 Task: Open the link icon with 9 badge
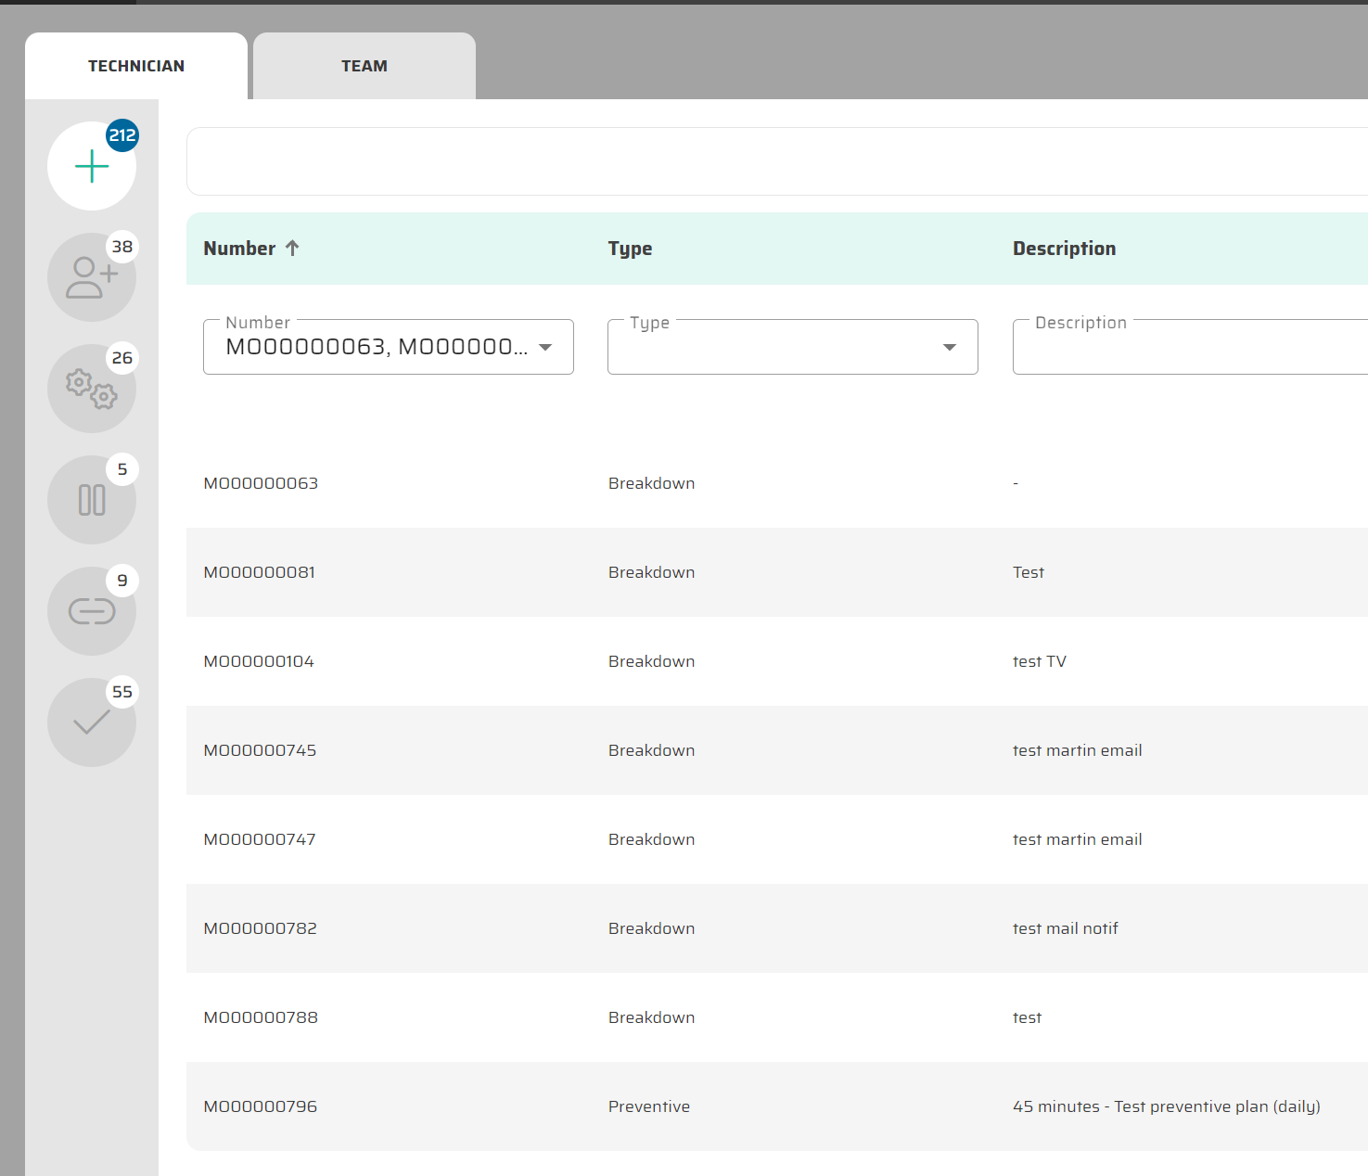[92, 611]
